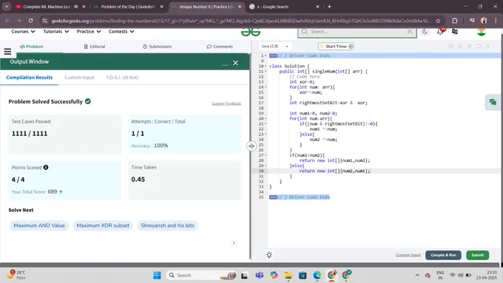
Task: Click the editor reset code icon
Action: coord(479,46)
